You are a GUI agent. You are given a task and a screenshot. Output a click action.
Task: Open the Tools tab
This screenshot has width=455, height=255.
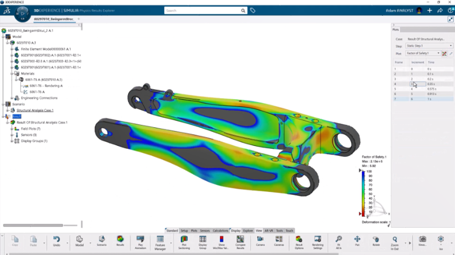pos(279,230)
